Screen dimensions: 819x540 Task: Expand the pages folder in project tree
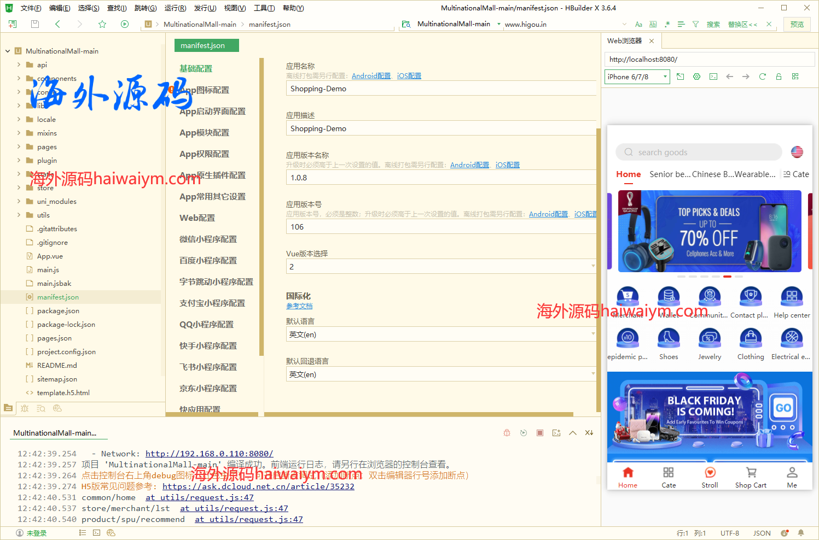(x=19, y=146)
